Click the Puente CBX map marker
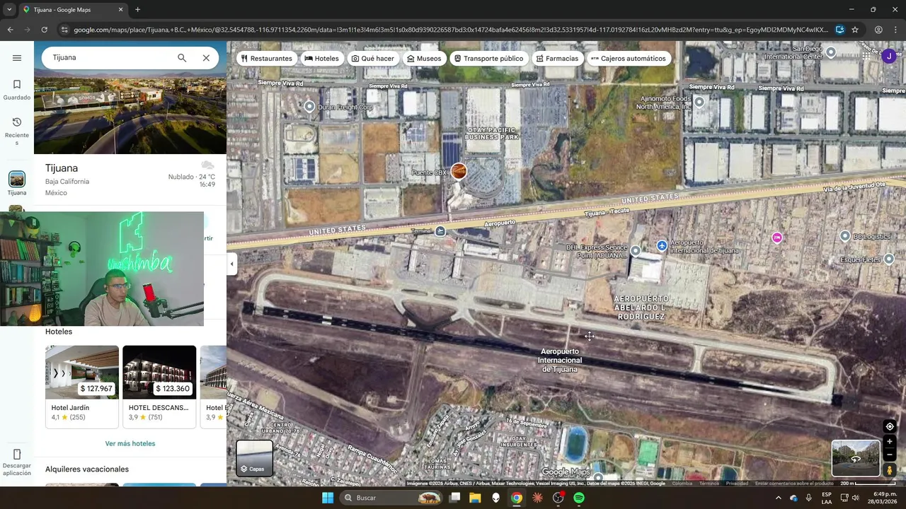 point(459,172)
